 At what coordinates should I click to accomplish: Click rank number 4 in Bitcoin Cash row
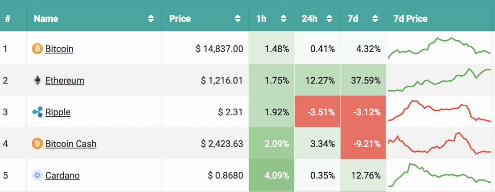click(x=5, y=144)
